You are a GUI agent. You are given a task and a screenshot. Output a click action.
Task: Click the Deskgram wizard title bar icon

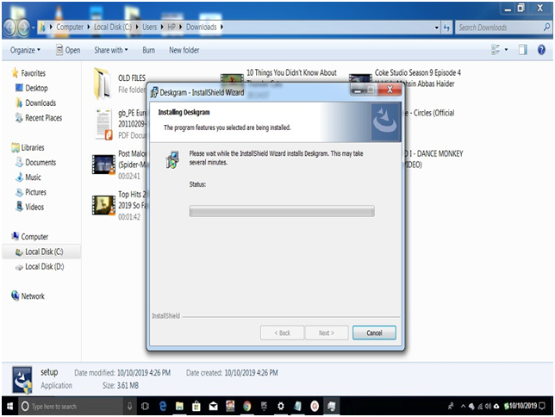coord(154,92)
